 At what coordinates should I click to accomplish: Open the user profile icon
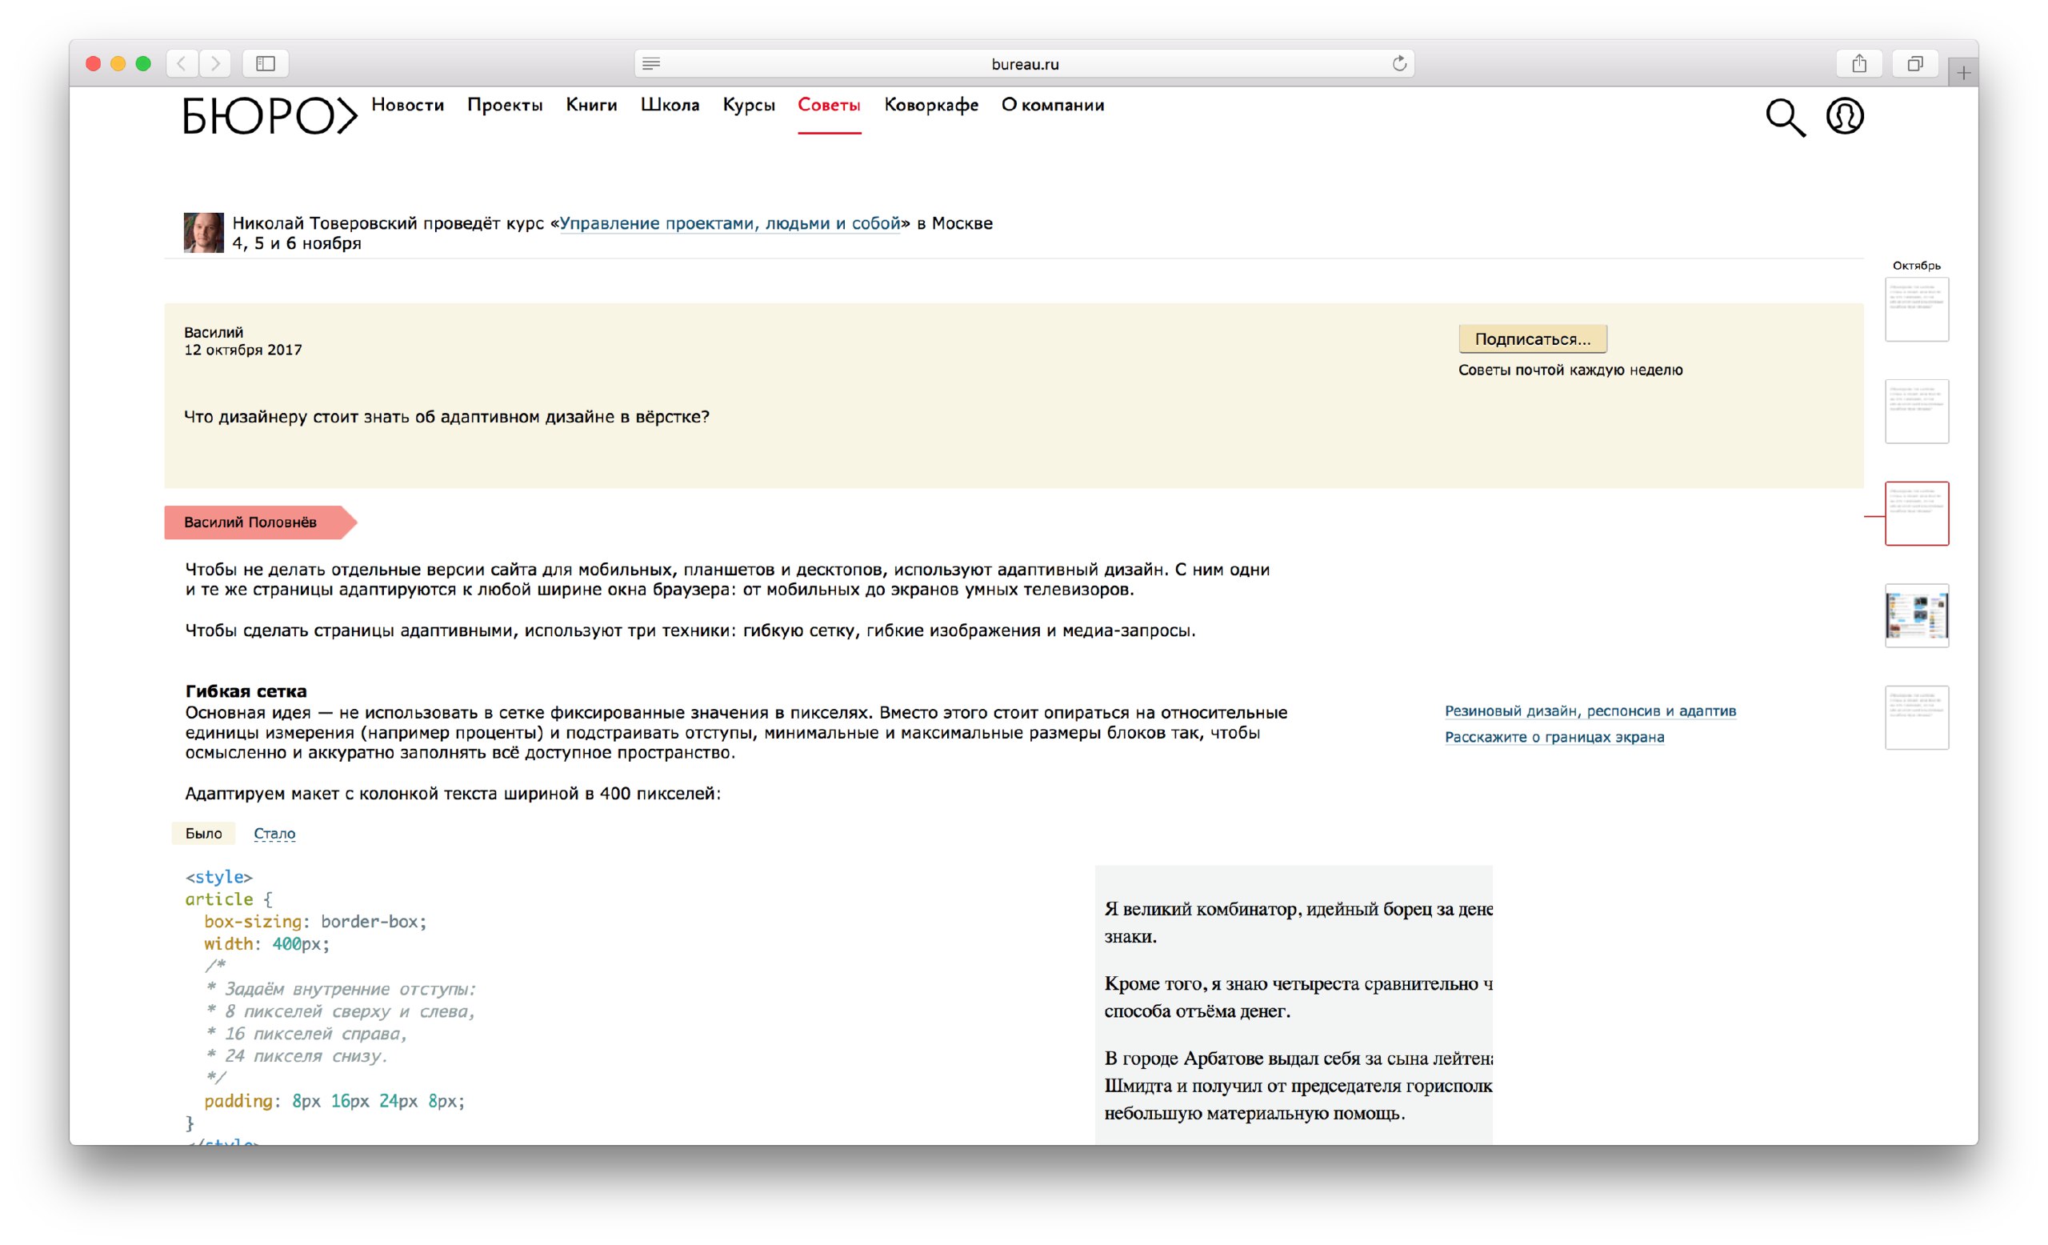[x=1844, y=115]
